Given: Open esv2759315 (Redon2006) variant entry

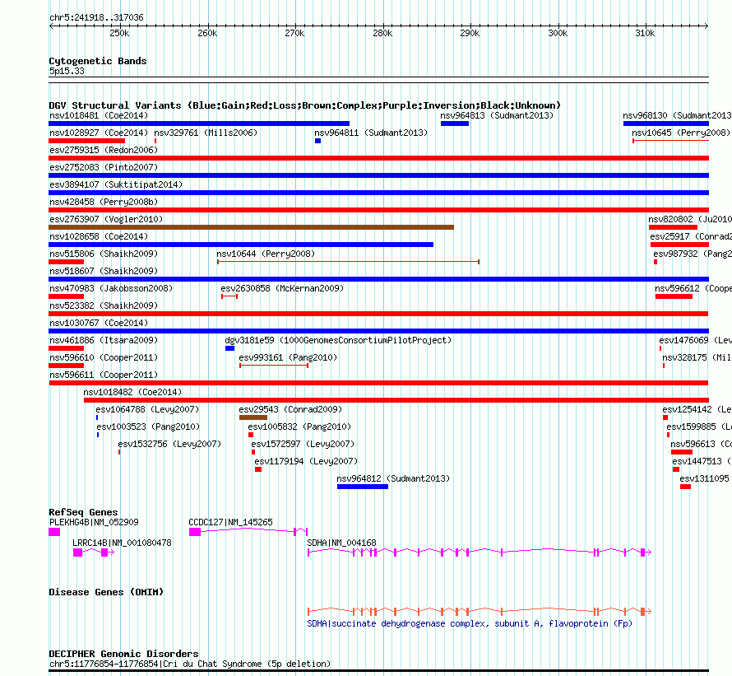Looking at the screenshot, I should (x=104, y=150).
